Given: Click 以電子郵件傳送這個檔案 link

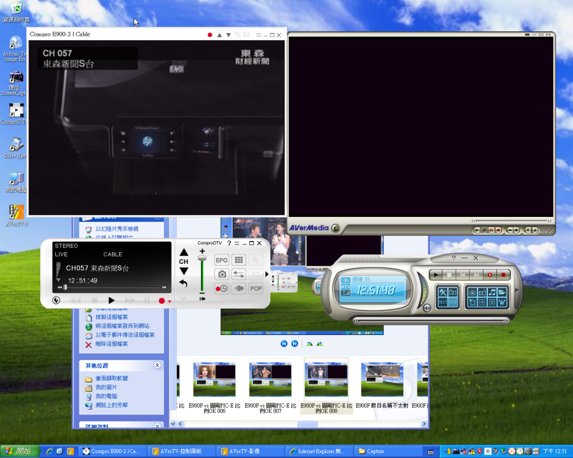Looking at the screenshot, I should point(125,334).
